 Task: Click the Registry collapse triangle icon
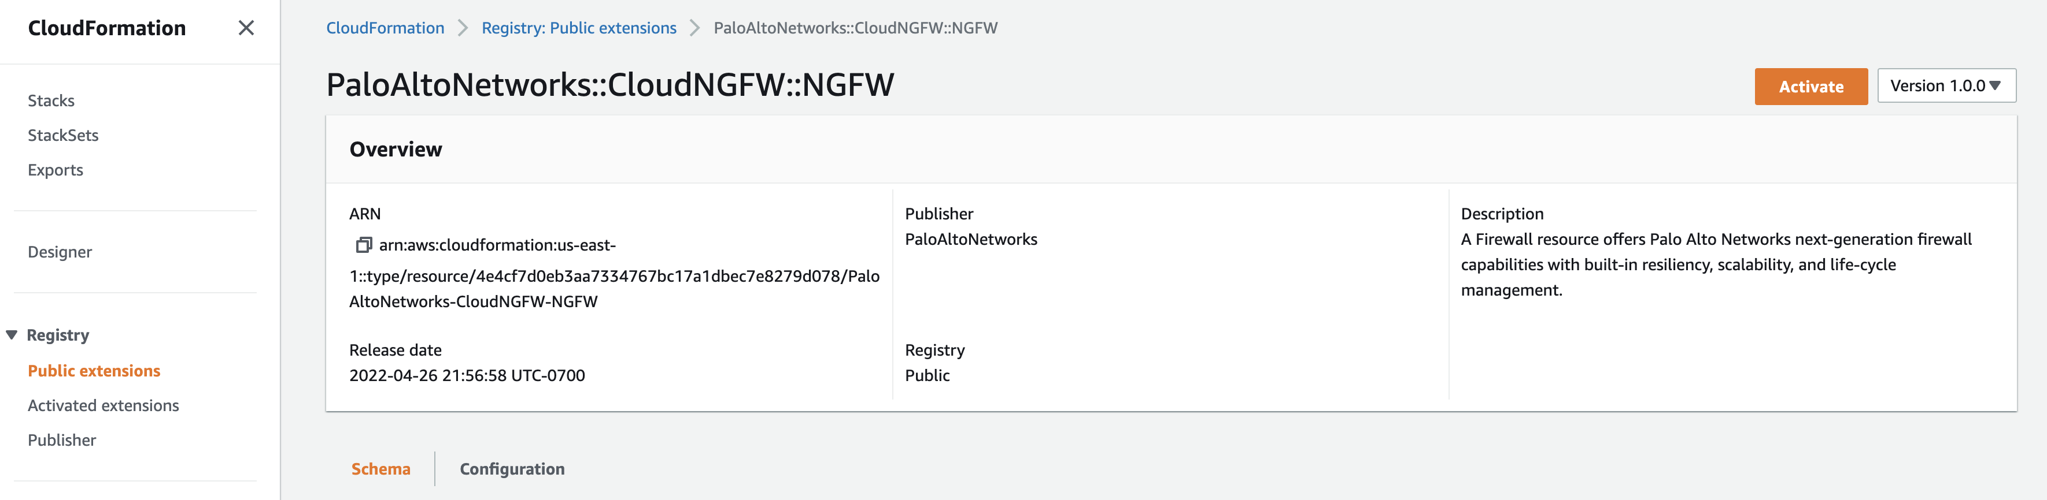(11, 335)
